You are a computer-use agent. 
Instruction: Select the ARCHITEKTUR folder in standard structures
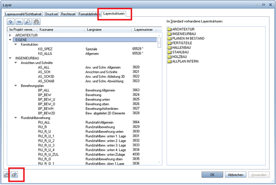click(x=181, y=29)
